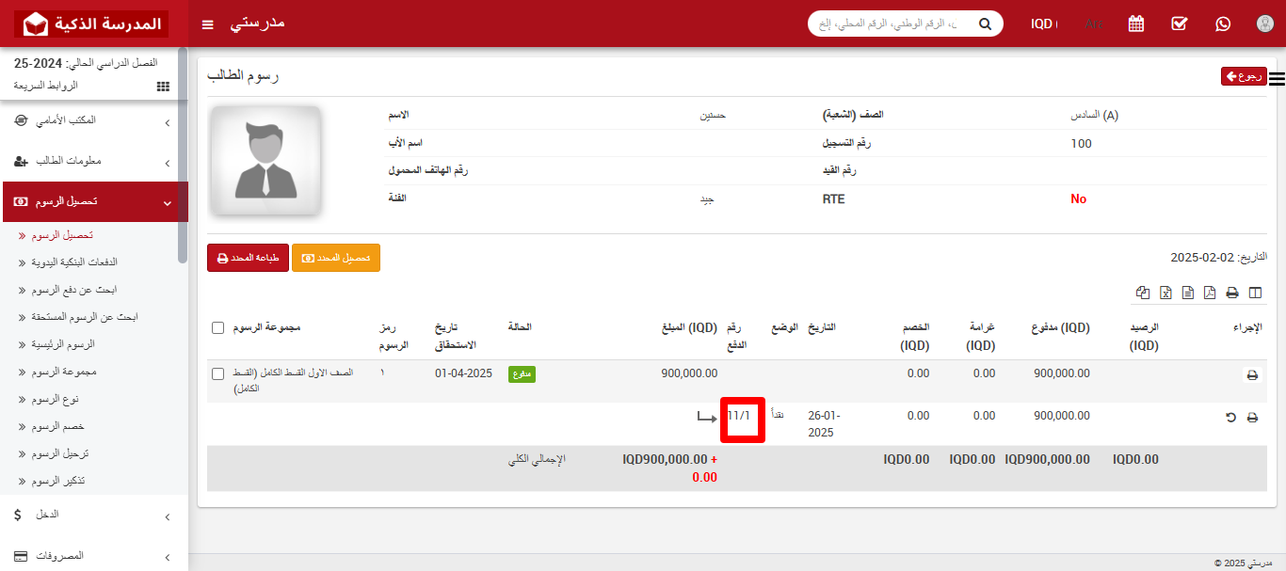Click the orange تحصيل المحدد button
1286x571 pixels.
(336, 258)
